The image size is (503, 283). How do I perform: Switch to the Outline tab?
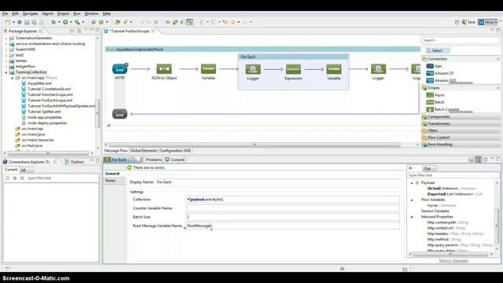[x=74, y=162]
